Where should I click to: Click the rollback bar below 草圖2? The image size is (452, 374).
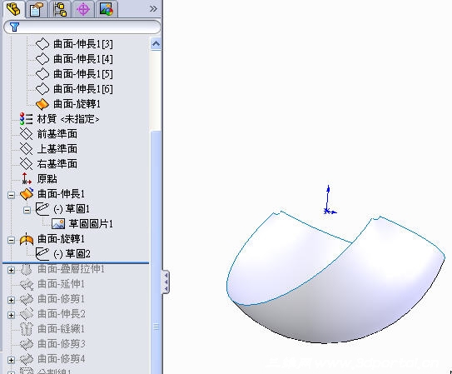pos(76,262)
